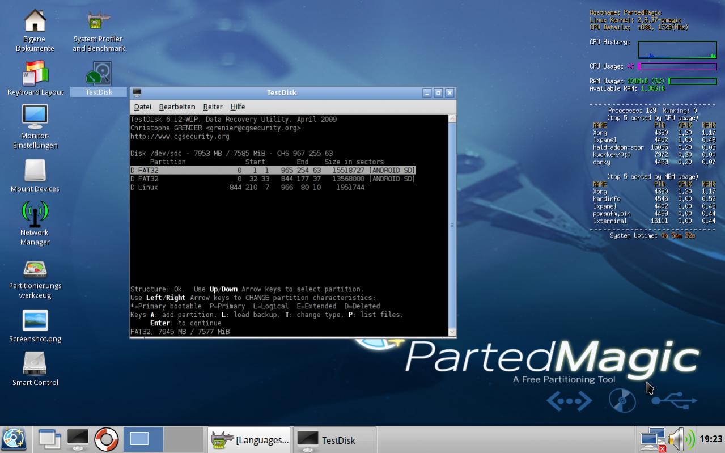Click the lifebuoy help icon in taskbar

pyautogui.click(x=106, y=439)
